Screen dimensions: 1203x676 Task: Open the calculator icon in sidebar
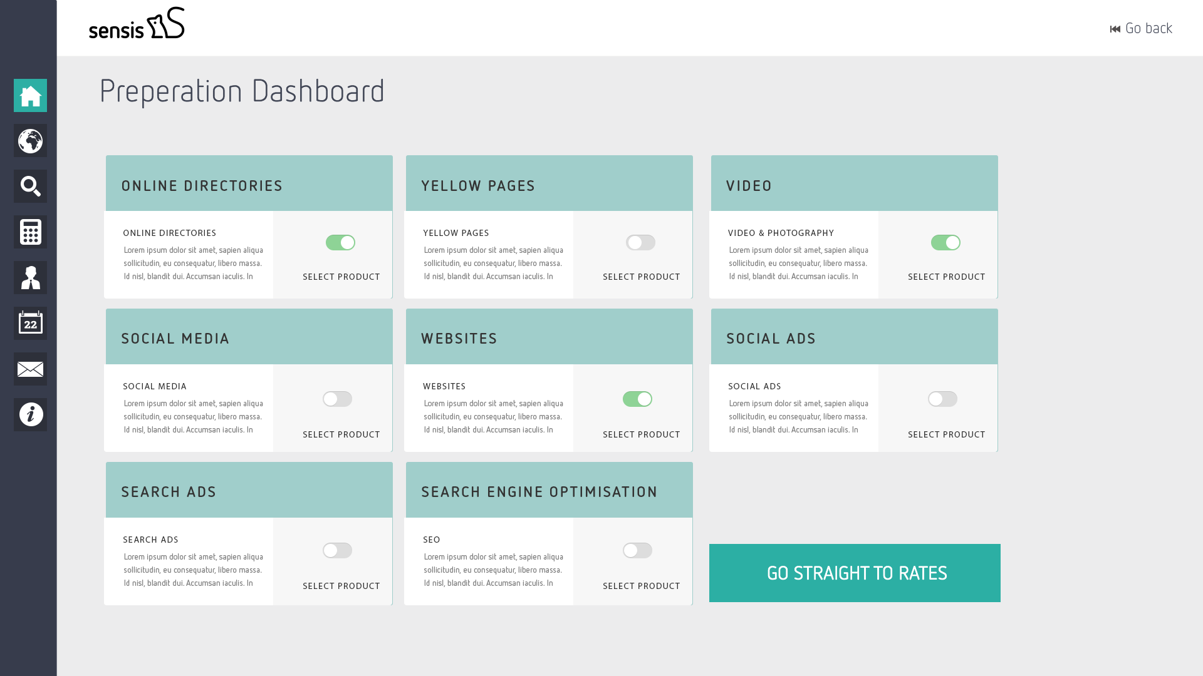coord(30,232)
